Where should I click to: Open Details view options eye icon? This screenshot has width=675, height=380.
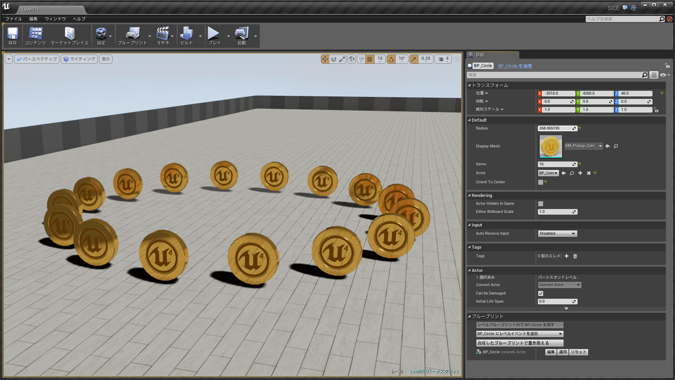tap(664, 74)
